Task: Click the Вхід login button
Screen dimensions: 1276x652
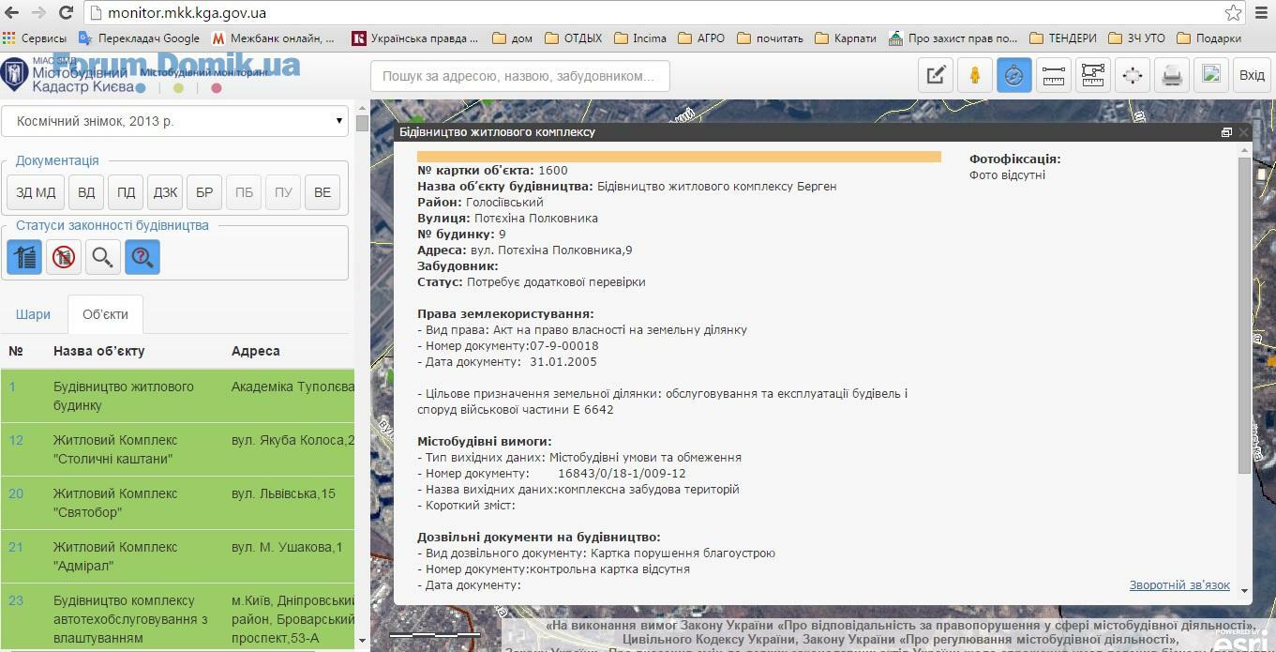Action: click(x=1252, y=75)
